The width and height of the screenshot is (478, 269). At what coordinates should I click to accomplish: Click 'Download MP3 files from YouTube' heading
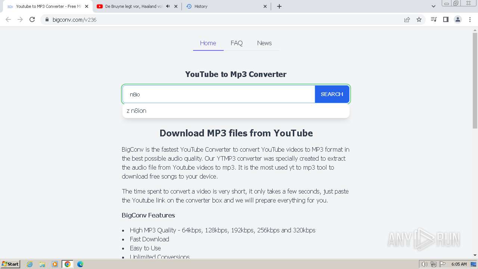(236, 133)
